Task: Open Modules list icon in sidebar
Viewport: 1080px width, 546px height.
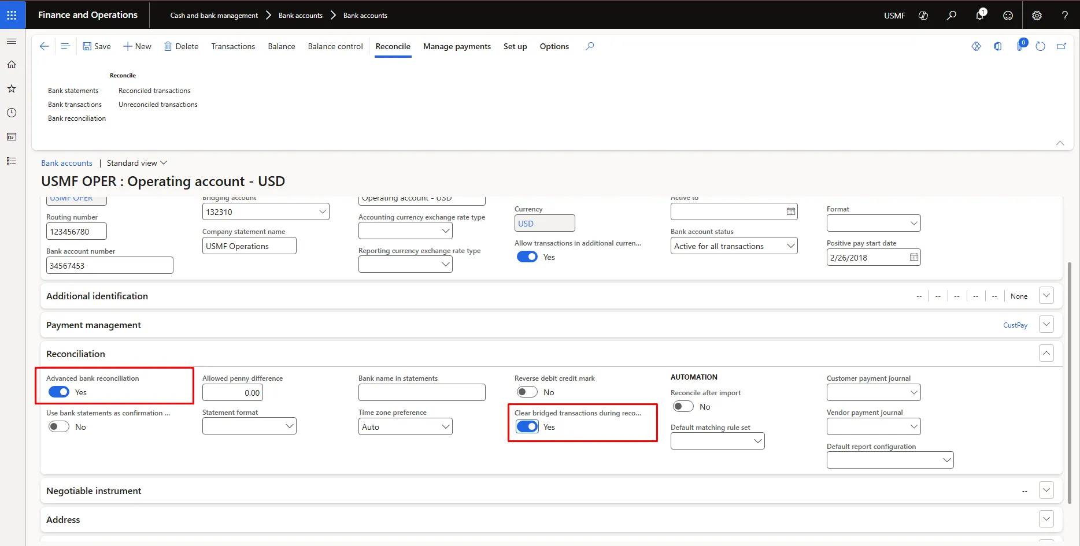Action: tap(12, 161)
